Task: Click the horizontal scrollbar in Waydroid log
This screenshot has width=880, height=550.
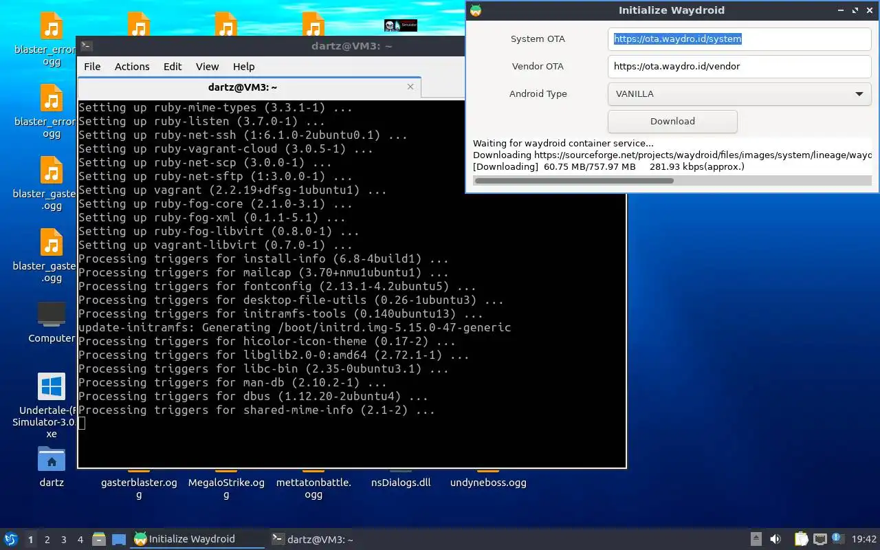Action: (573, 181)
